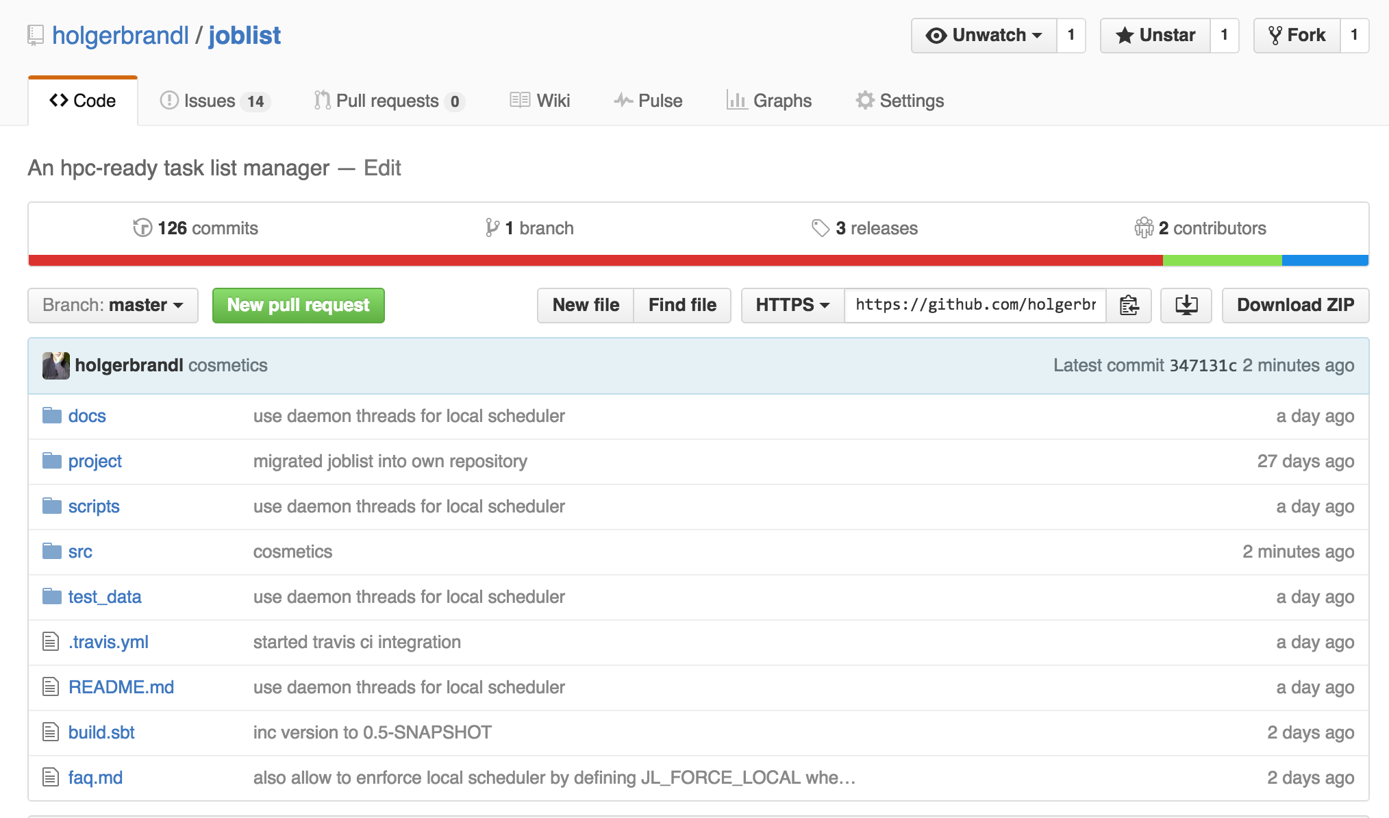1389x818 pixels.
Task: Select the clone URL input field
Action: [x=975, y=305]
